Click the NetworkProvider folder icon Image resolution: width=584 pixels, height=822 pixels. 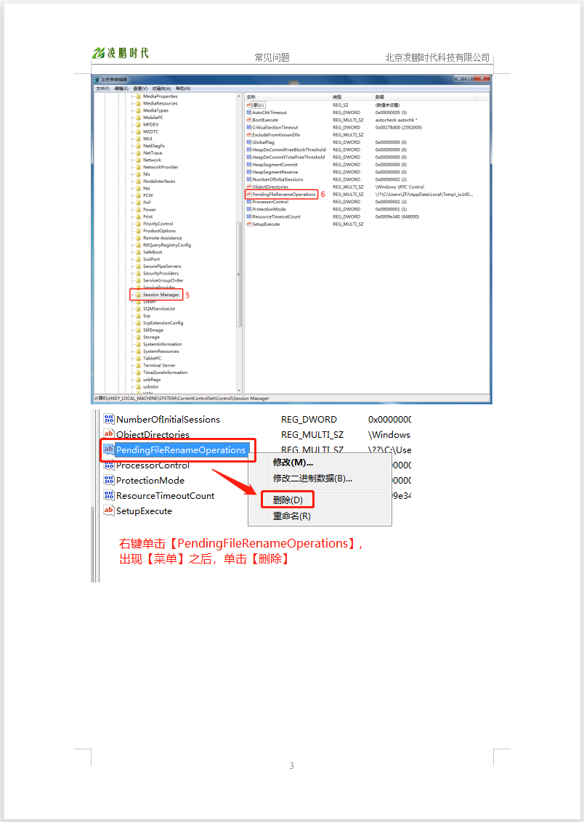(139, 167)
